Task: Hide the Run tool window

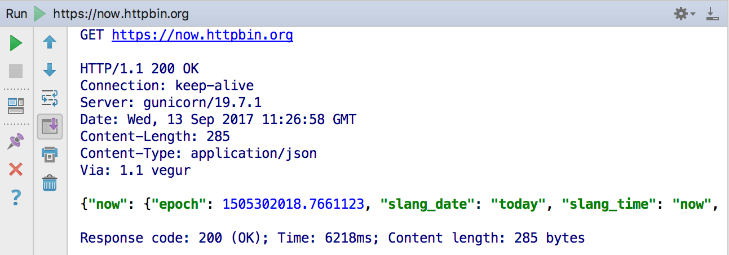Action: (713, 14)
